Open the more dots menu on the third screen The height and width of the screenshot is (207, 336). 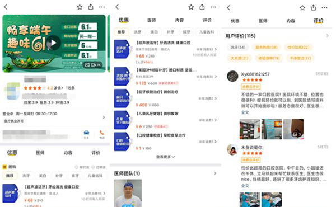(324, 8)
